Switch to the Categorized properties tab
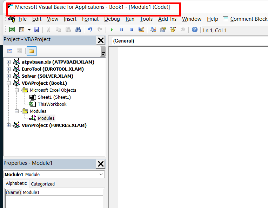Image resolution: width=268 pixels, height=208 pixels. pyautogui.click(x=43, y=184)
